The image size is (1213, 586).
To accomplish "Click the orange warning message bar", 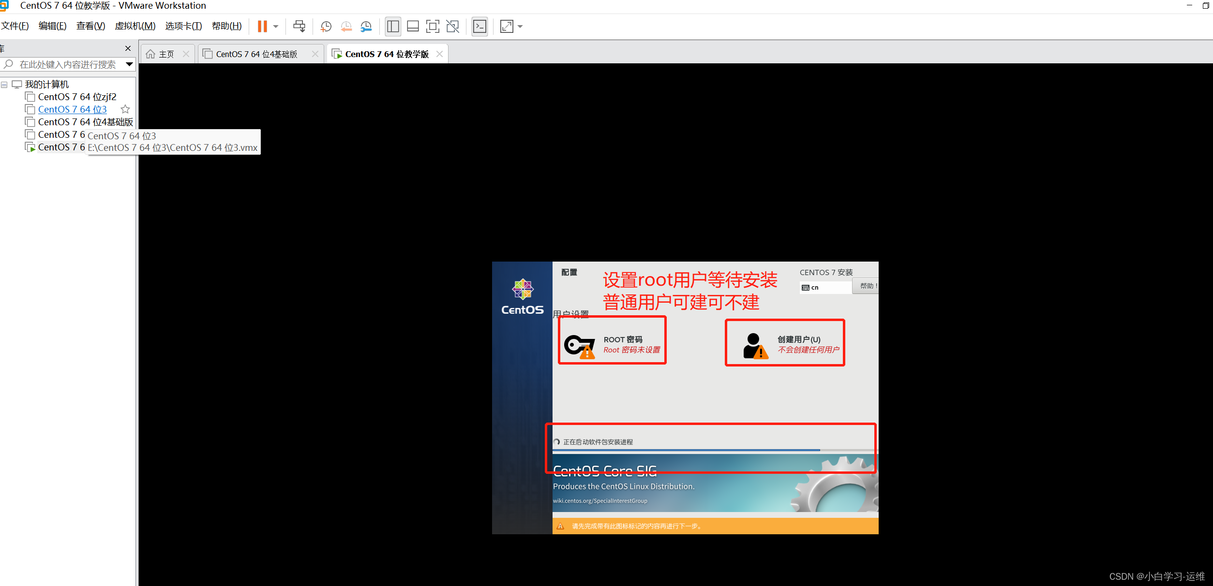I will click(715, 526).
